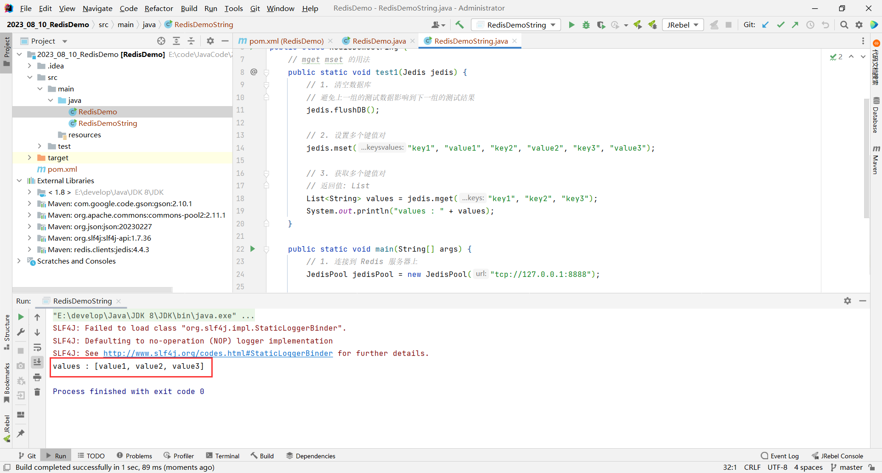
Task: Pin the Run tab
Action: point(21,433)
